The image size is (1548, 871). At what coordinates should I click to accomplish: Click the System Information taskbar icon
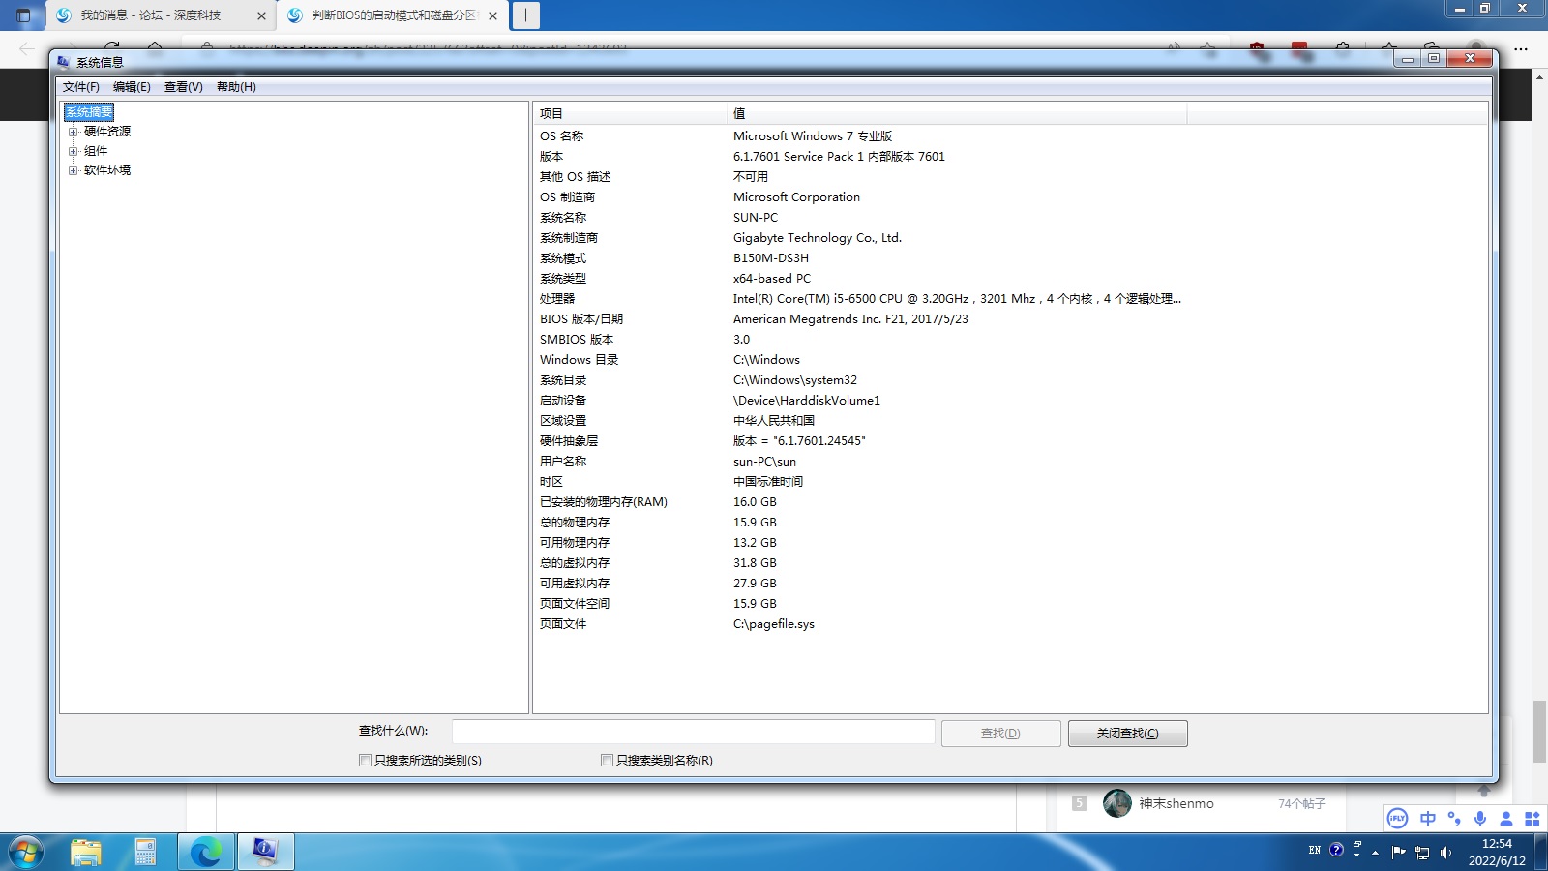coord(265,853)
